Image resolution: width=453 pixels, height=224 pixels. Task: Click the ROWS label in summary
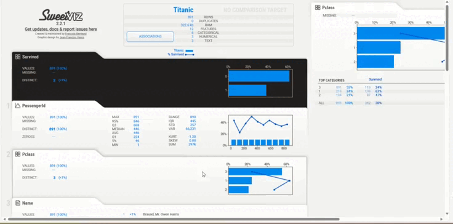[x=208, y=17]
